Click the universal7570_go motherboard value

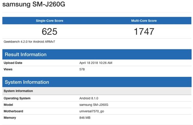(92, 111)
